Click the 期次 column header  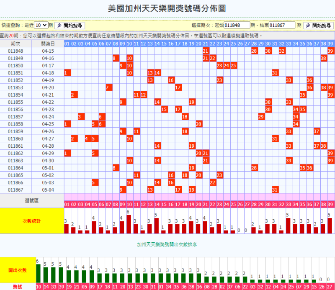(16, 44)
